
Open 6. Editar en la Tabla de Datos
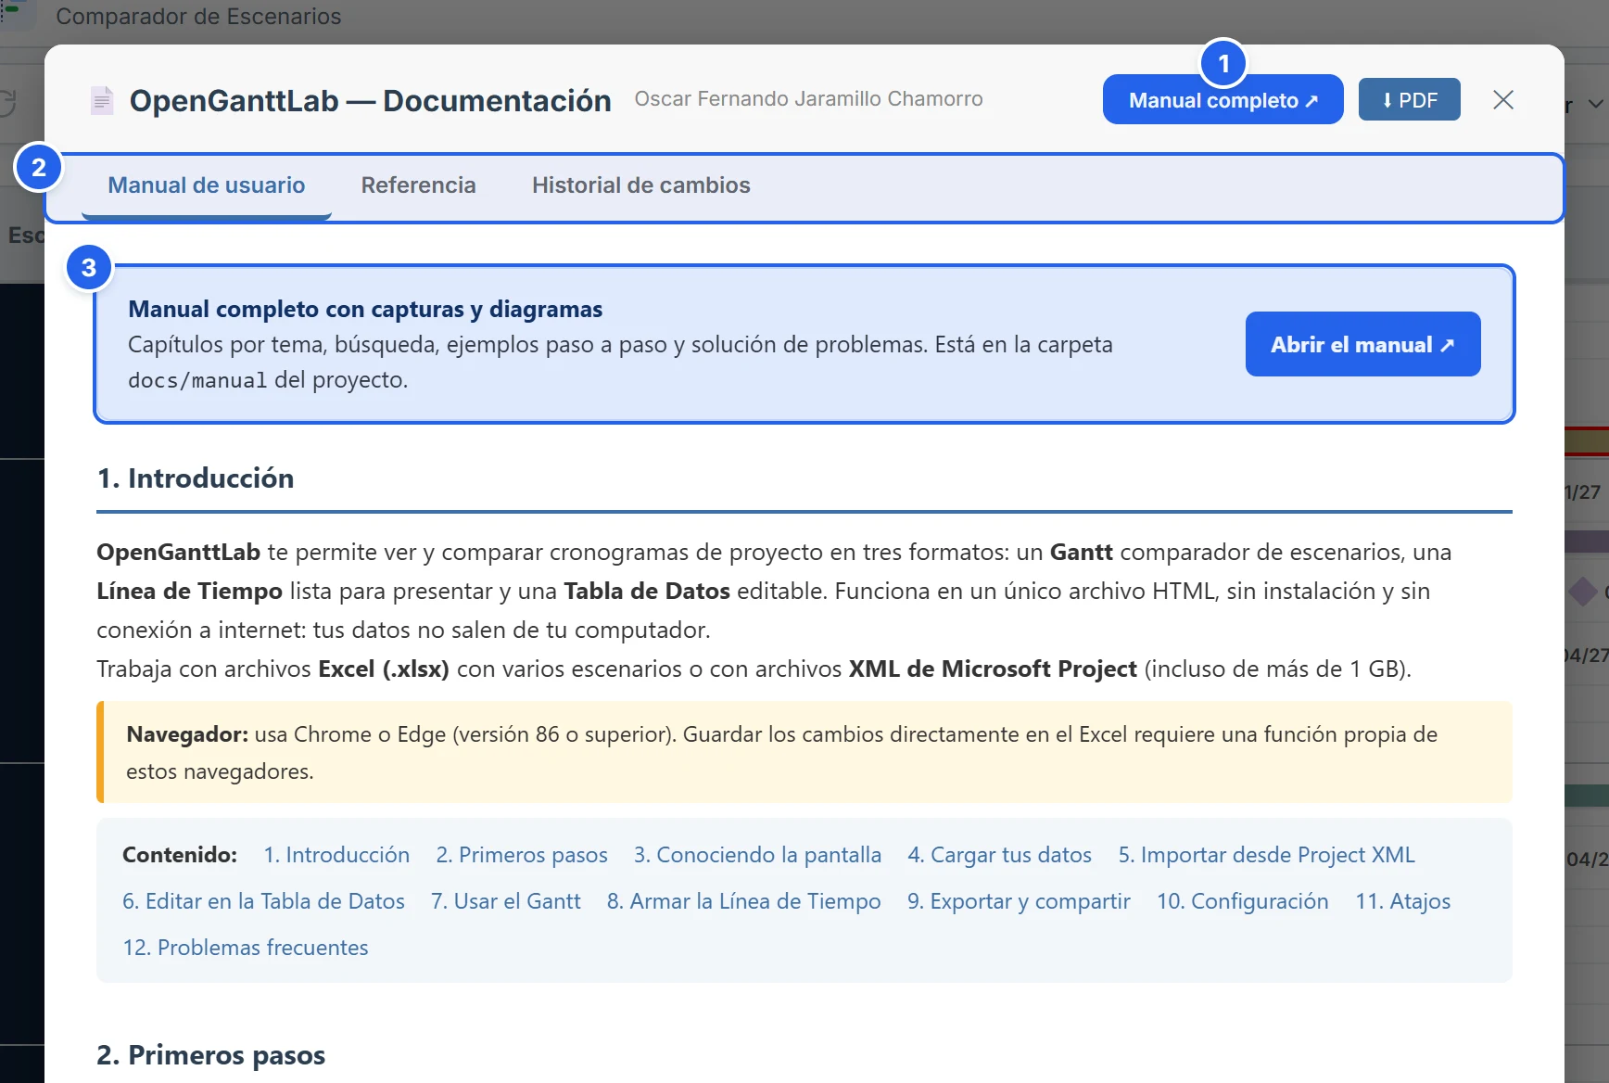pyautogui.click(x=263, y=901)
